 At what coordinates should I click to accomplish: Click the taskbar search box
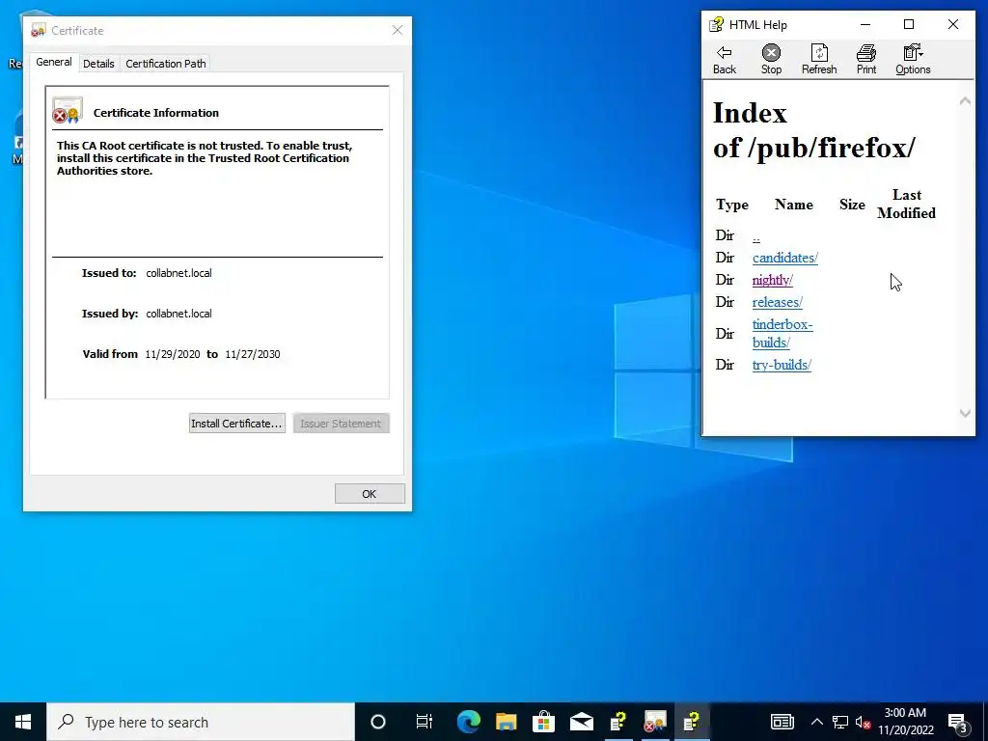tap(201, 722)
